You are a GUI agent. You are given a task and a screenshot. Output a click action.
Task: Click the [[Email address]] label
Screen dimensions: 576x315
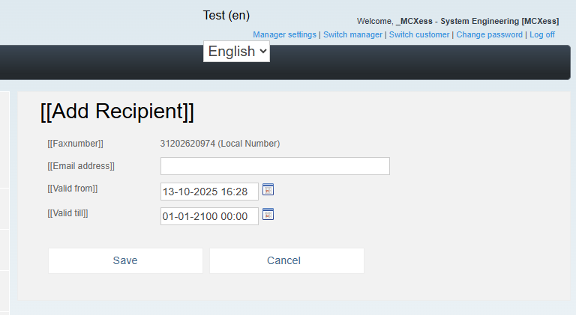click(81, 166)
